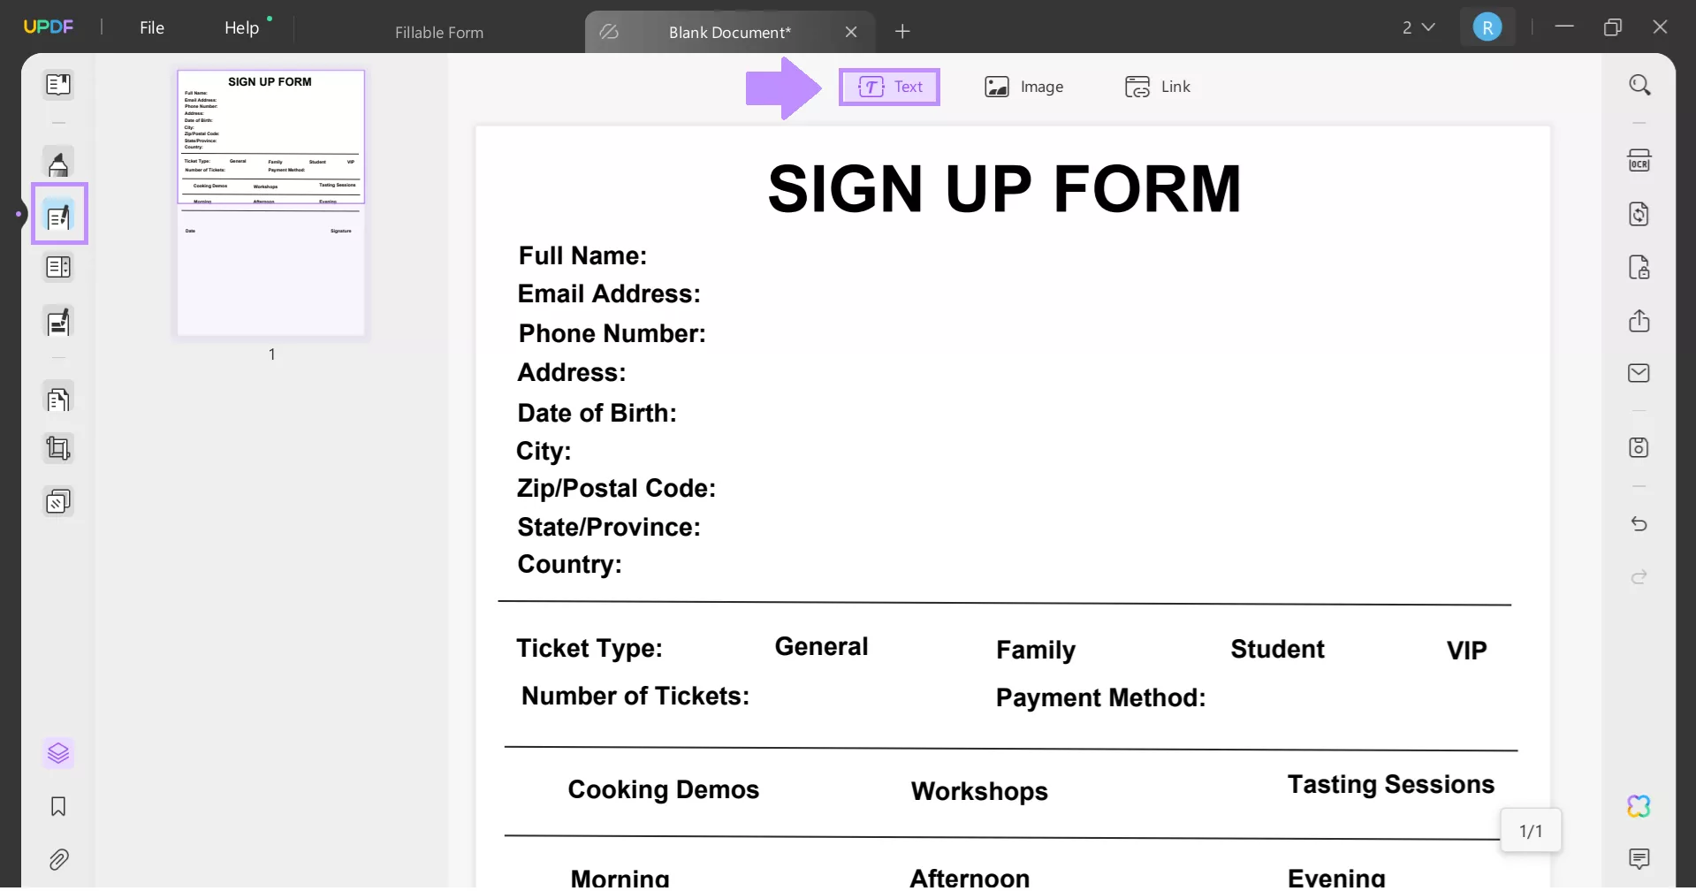Send file by email

[1639, 373]
